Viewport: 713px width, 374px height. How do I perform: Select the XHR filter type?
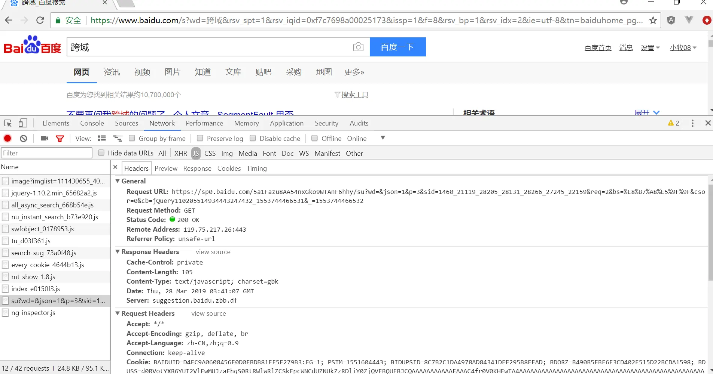pyautogui.click(x=181, y=153)
